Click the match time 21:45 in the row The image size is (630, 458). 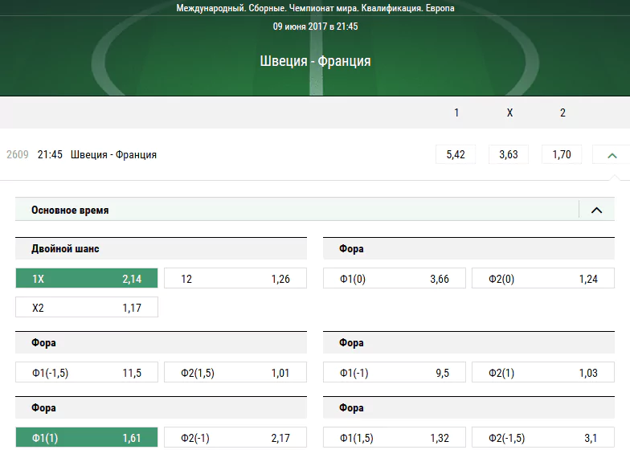coord(50,154)
